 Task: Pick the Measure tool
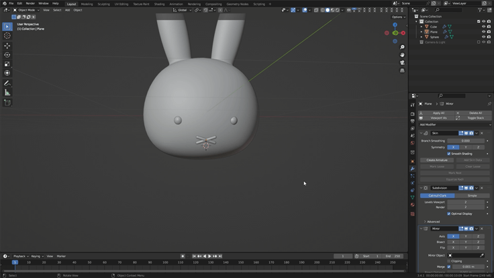pos(7,93)
